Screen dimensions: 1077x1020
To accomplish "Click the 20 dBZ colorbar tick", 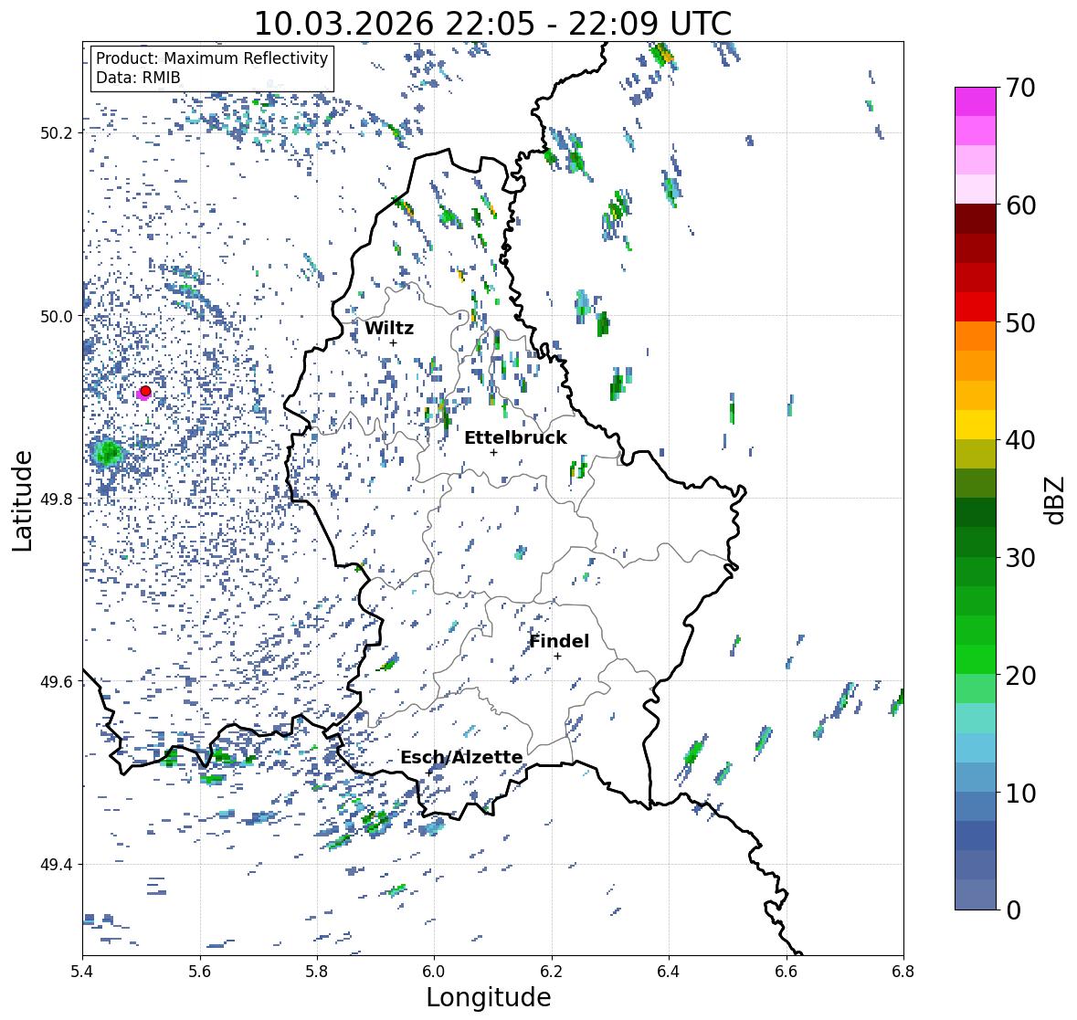I will (x=1019, y=676).
